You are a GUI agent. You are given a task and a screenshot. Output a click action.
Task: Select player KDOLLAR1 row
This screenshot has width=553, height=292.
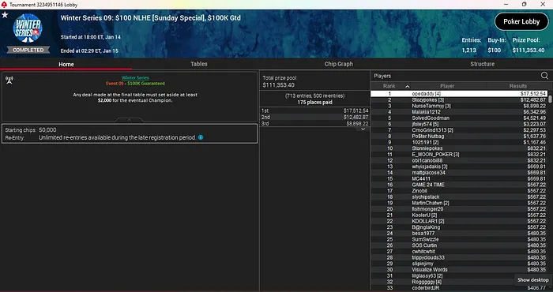click(x=459, y=221)
